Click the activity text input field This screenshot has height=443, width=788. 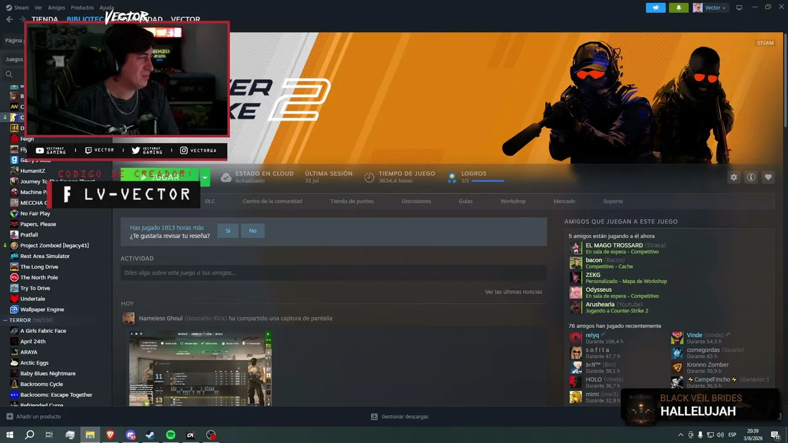(334, 273)
